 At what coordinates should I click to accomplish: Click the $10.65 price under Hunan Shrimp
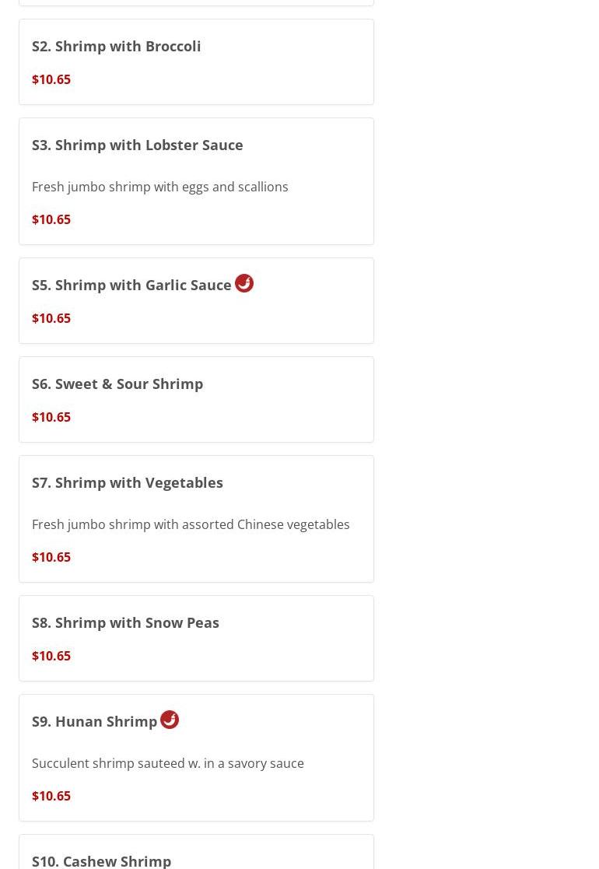51,796
